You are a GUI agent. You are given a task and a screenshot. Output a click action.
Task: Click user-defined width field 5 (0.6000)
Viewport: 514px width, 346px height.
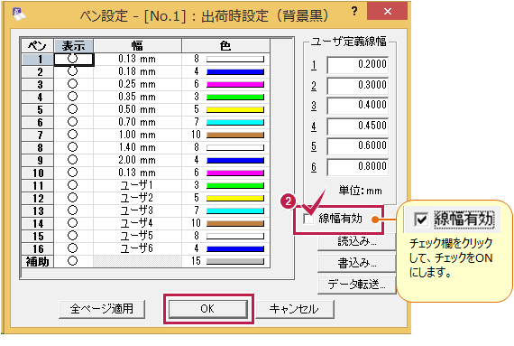357,146
